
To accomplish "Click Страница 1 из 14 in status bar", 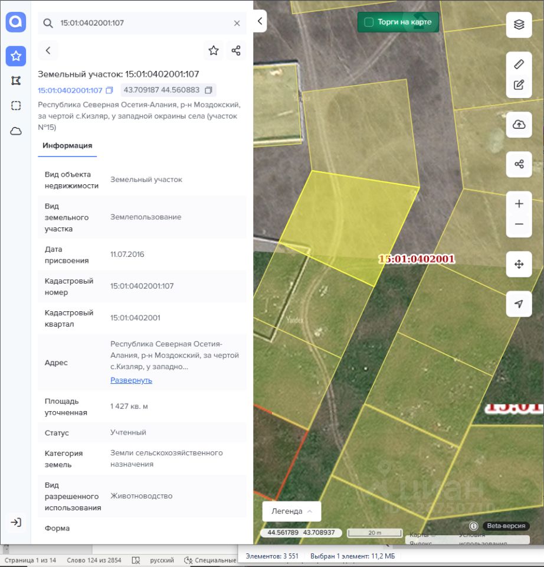I will (30, 560).
